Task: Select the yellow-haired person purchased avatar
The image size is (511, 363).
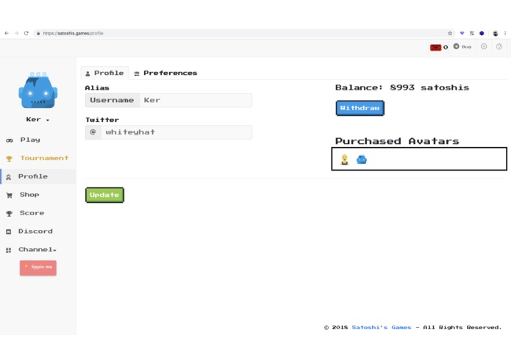Action: (345, 159)
